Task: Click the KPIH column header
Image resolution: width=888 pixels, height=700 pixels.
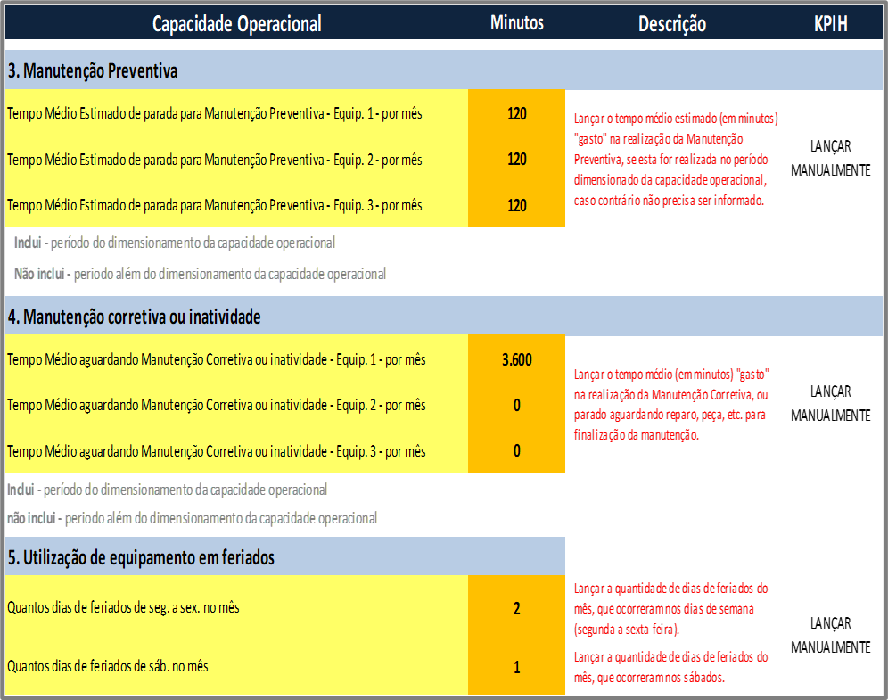Action: tap(830, 24)
